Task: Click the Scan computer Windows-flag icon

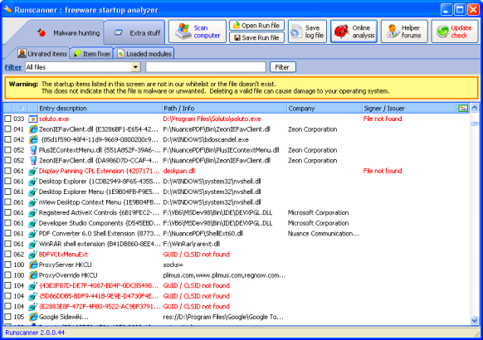Action: (183, 32)
